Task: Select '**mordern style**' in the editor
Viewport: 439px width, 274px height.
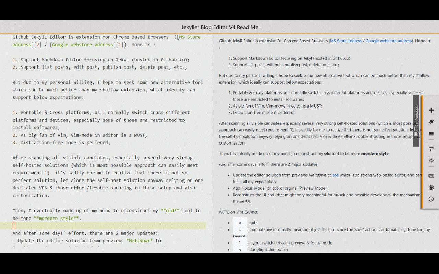Action: point(57,218)
